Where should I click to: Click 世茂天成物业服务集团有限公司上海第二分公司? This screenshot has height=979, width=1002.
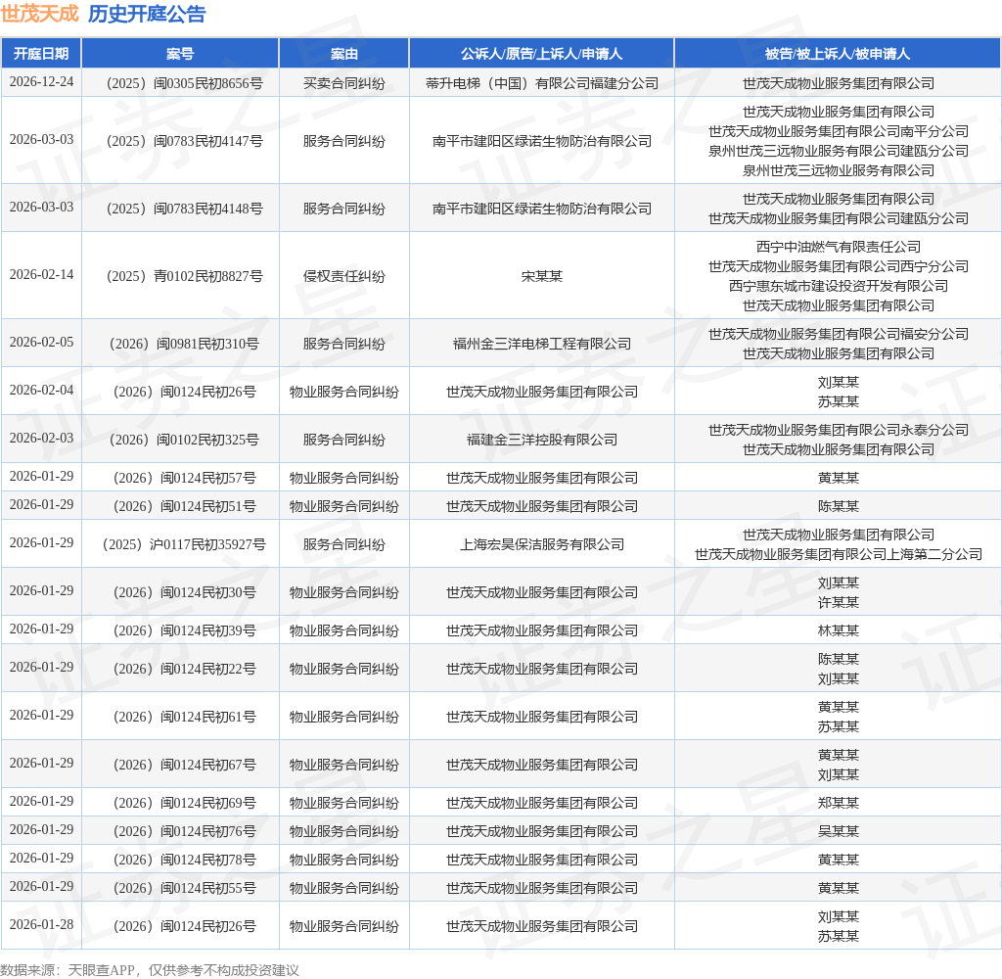click(x=838, y=554)
